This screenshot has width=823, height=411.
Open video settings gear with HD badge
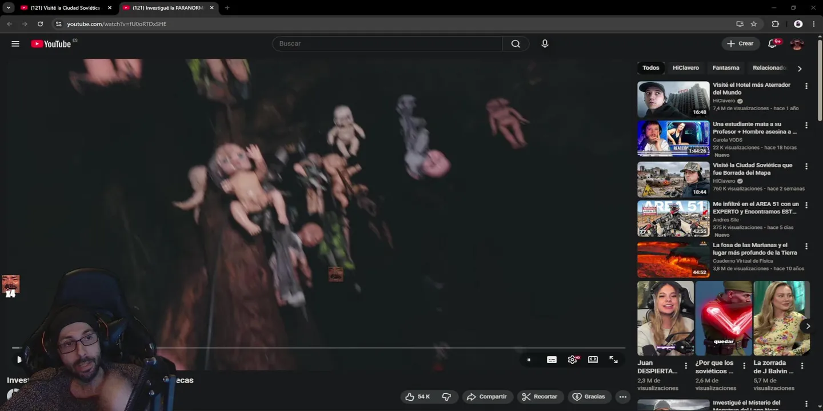point(573,360)
